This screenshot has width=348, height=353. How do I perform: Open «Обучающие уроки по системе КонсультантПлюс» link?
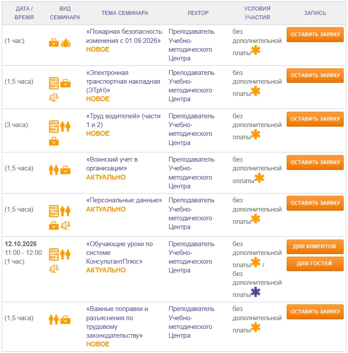120,253
